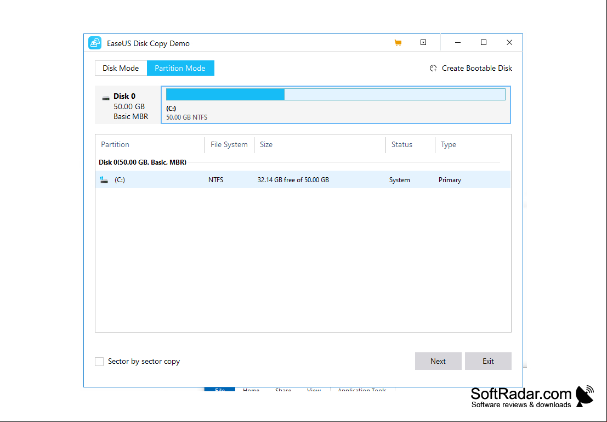Select the Partition Mode tab
The width and height of the screenshot is (607, 422).
[x=180, y=68]
